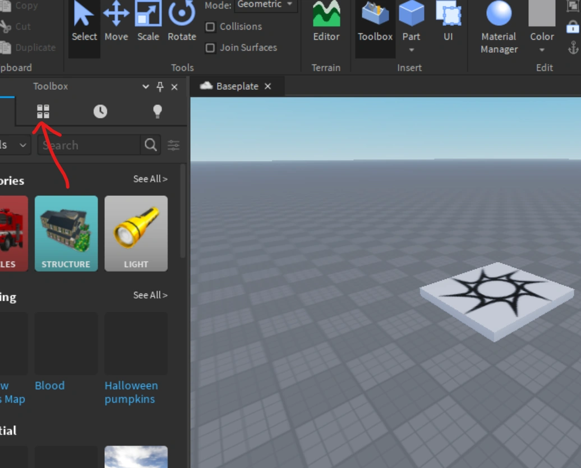Click the Copy clipboard button
This screenshot has height=468, width=581.
(19, 6)
